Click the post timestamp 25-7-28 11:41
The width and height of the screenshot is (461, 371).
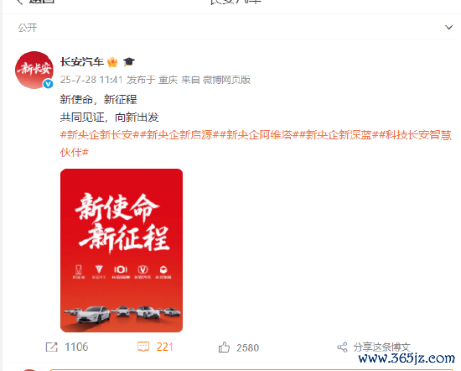coord(91,80)
